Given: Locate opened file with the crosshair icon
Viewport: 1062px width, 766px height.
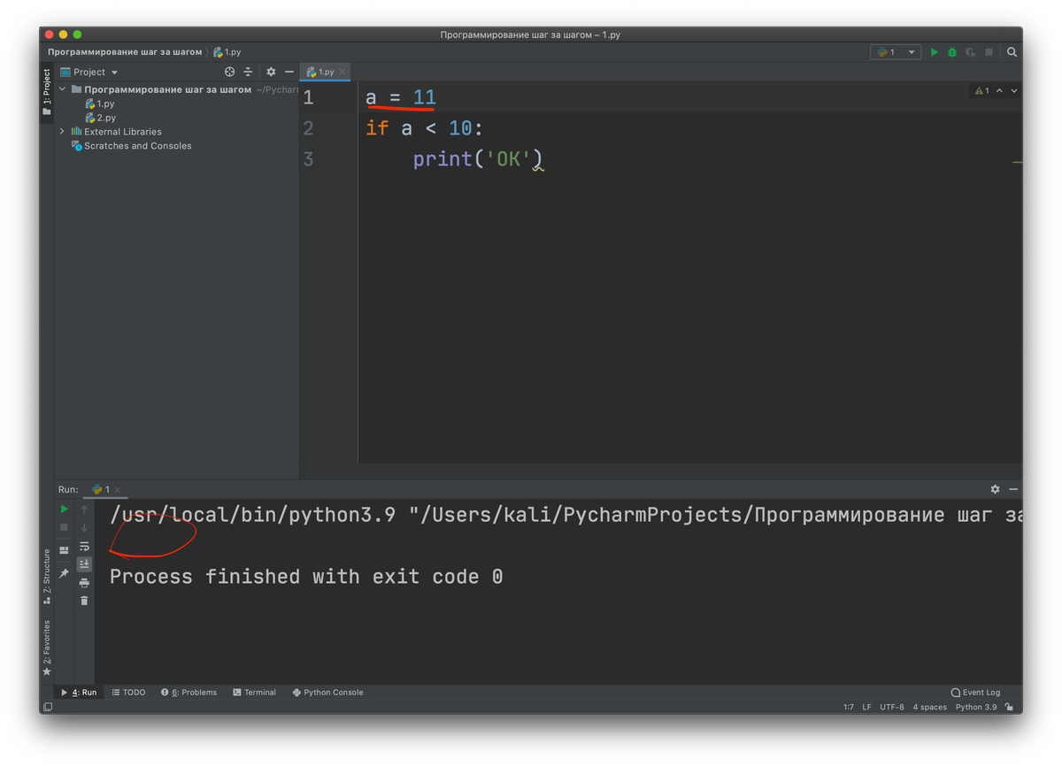Looking at the screenshot, I should 229,72.
